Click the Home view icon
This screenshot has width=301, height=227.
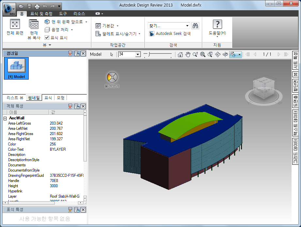pos(180,54)
